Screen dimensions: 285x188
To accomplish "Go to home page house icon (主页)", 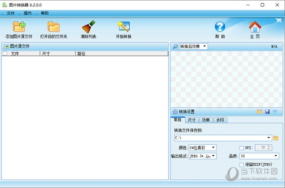I will click(x=255, y=27).
